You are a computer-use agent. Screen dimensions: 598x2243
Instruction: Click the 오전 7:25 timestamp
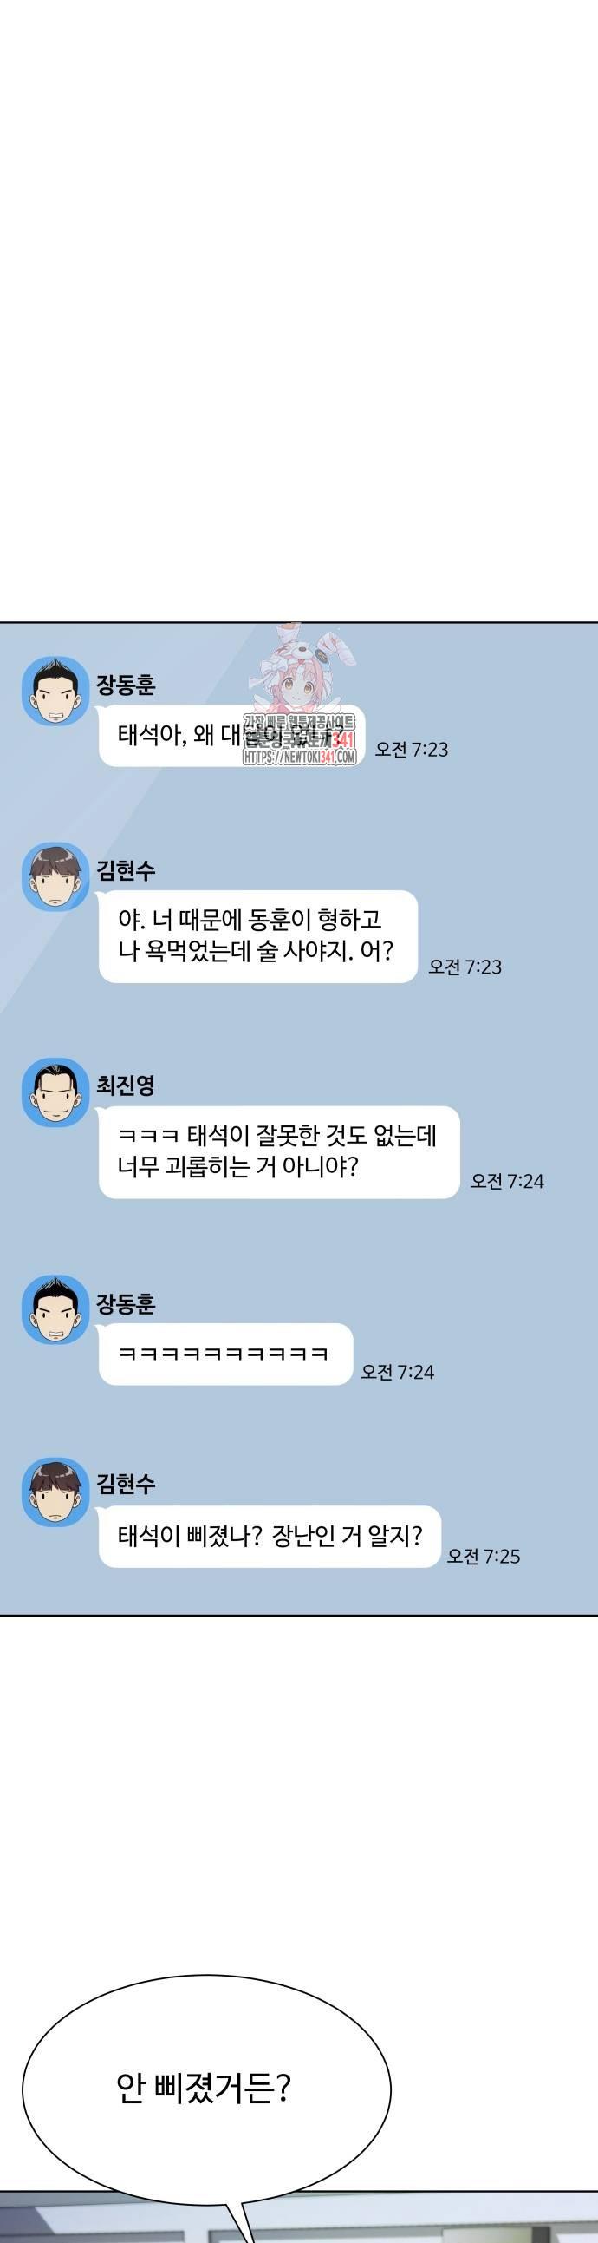[x=484, y=1556]
